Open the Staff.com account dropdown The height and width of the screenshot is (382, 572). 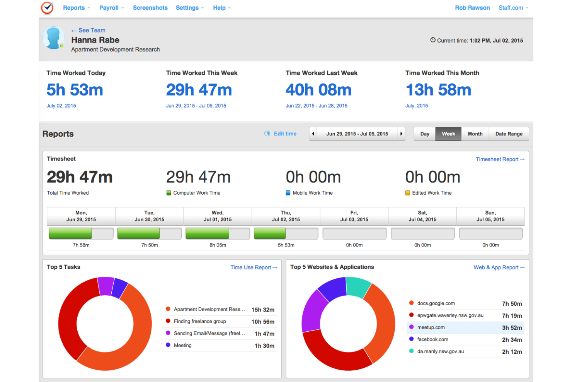(513, 8)
